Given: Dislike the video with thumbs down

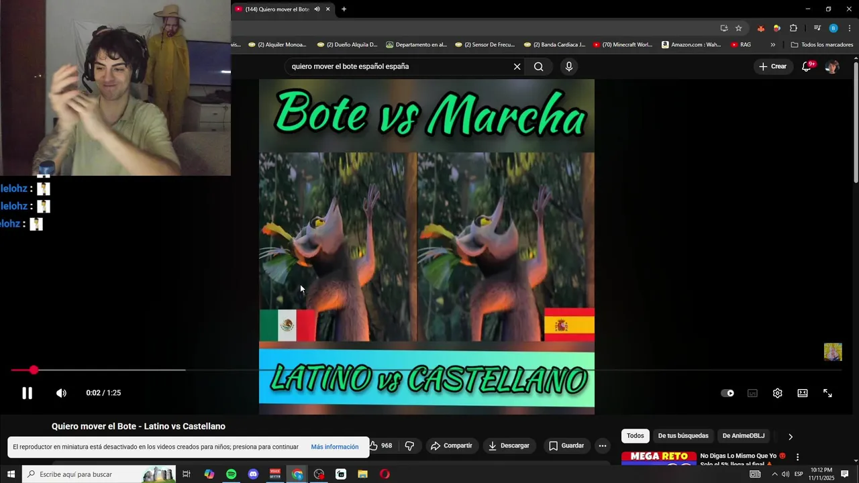Looking at the screenshot, I should coord(409,445).
